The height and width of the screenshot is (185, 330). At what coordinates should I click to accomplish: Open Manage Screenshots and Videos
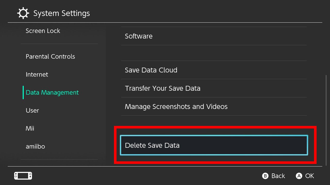coord(176,107)
